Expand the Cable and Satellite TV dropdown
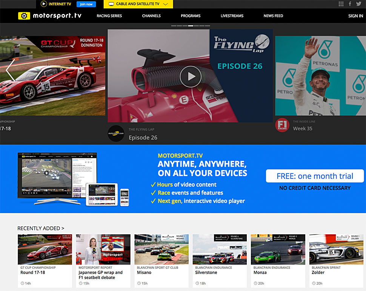This screenshot has height=291, width=366. (166, 4)
